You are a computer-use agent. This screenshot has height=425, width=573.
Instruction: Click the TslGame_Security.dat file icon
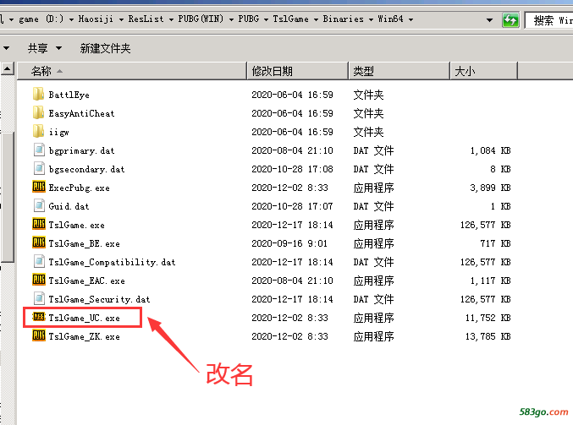pos(39,299)
